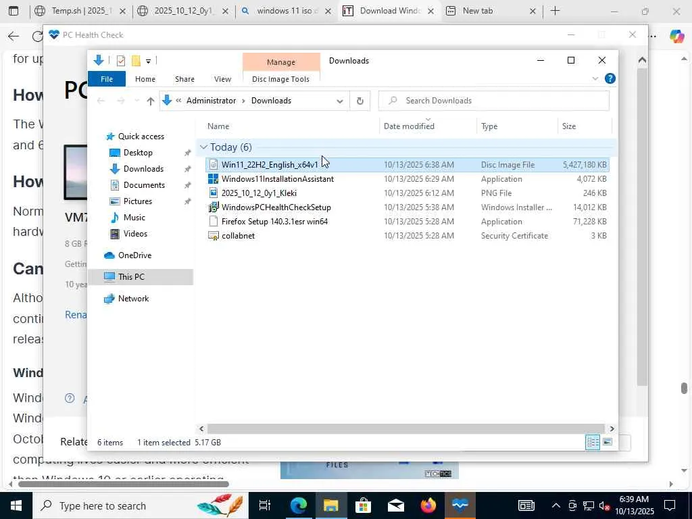Click the Edge browser back arrow

click(x=14, y=36)
